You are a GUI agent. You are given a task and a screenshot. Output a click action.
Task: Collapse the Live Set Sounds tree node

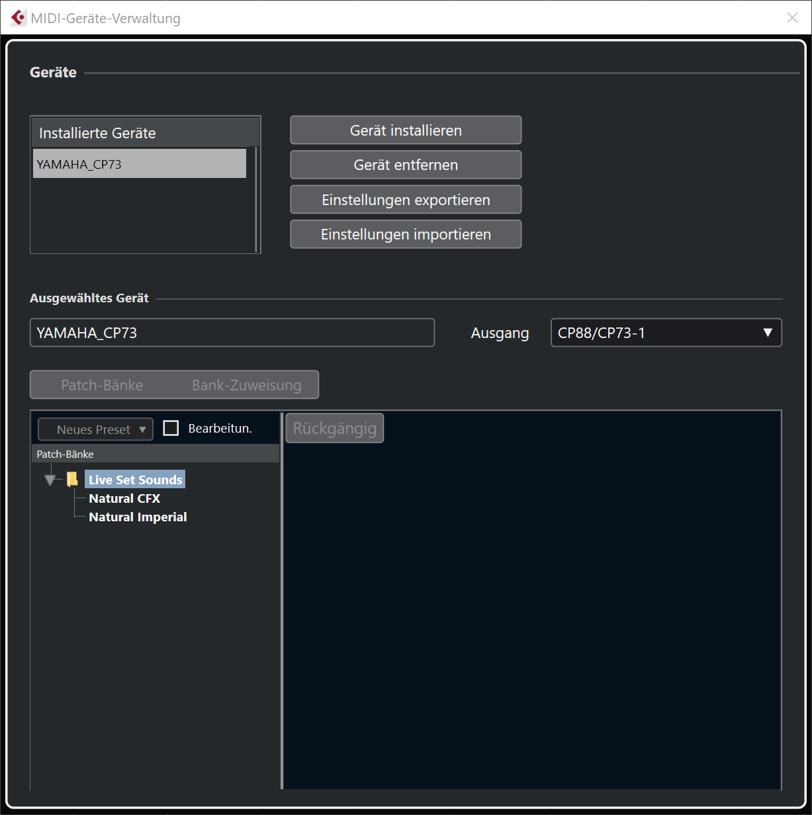[x=50, y=480]
